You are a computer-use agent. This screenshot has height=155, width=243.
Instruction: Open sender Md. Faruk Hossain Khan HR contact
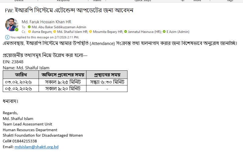click(x=46, y=22)
